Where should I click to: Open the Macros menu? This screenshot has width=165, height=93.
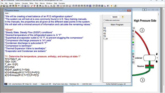click(x=42, y=3)
